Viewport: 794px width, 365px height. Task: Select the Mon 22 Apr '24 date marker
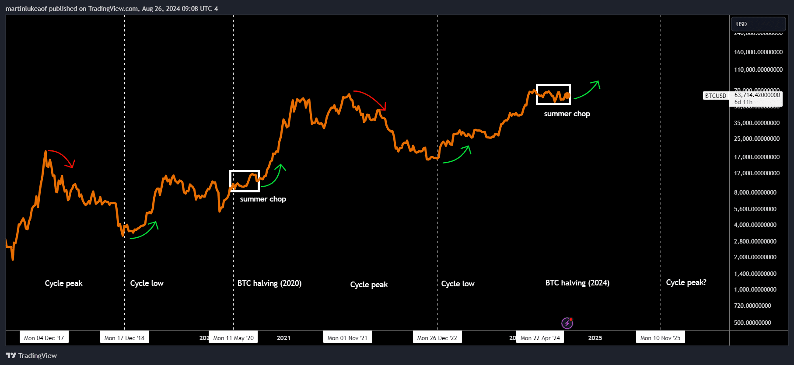coord(540,337)
